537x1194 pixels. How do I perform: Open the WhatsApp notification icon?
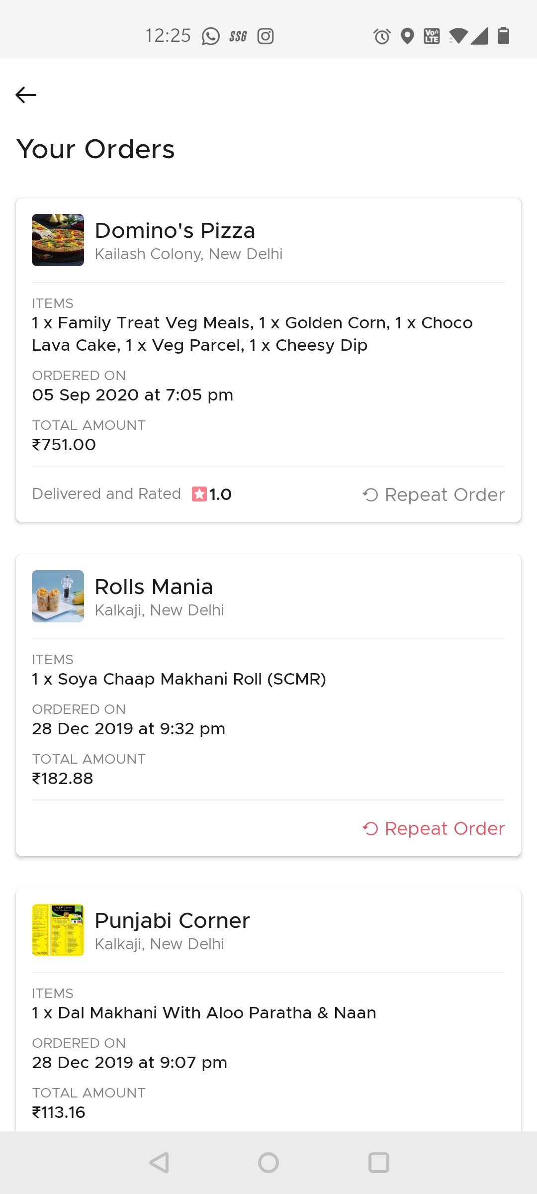(210, 36)
